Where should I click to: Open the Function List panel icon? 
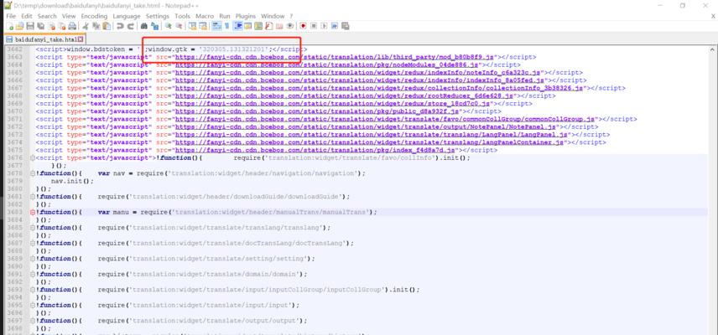(268, 26)
